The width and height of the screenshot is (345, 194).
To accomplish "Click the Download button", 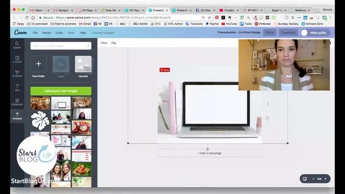I will pos(288,32).
